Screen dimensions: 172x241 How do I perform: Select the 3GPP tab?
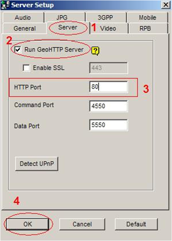[106, 17]
